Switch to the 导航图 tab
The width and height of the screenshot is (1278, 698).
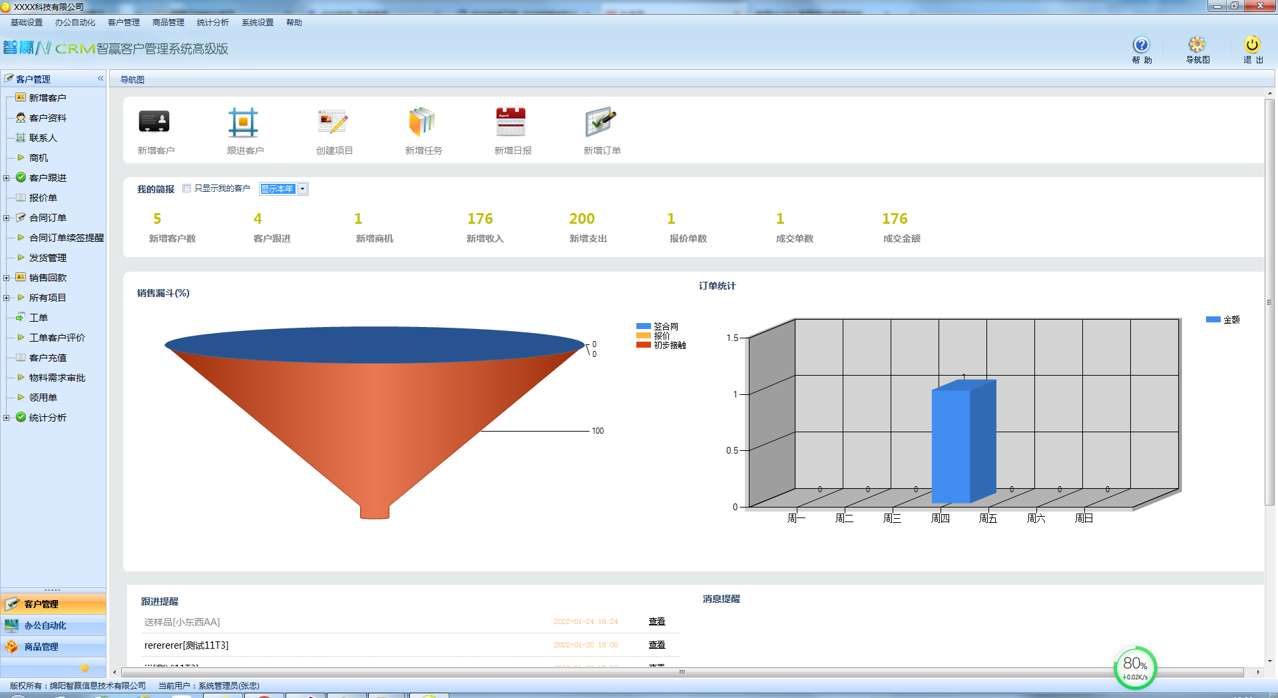(132, 79)
